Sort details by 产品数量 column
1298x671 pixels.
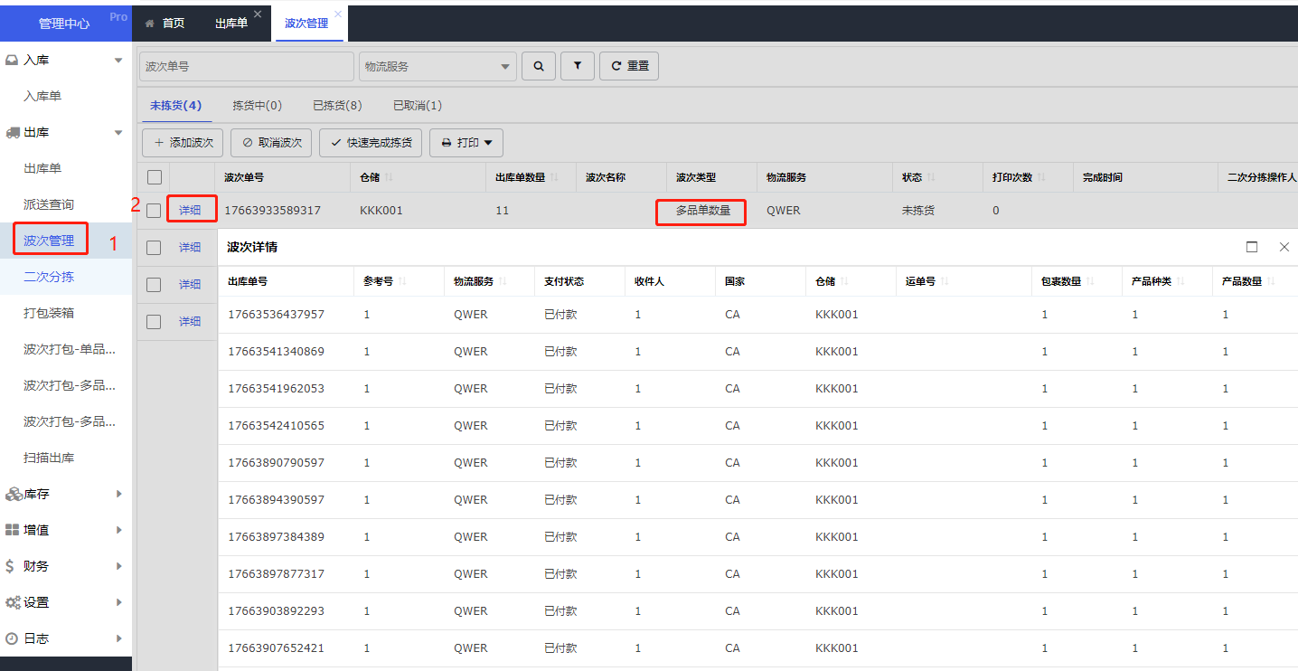1271,281
